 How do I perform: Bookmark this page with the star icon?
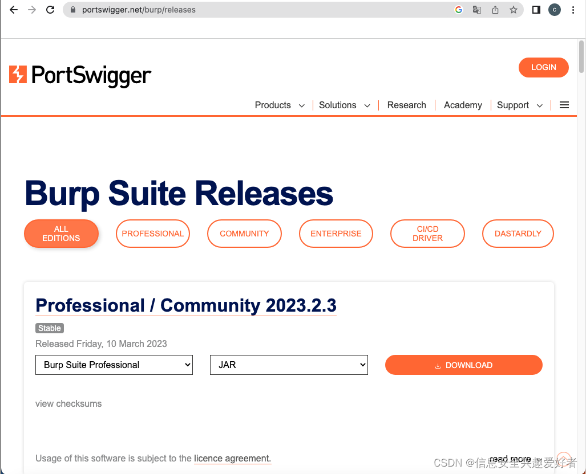(x=514, y=10)
